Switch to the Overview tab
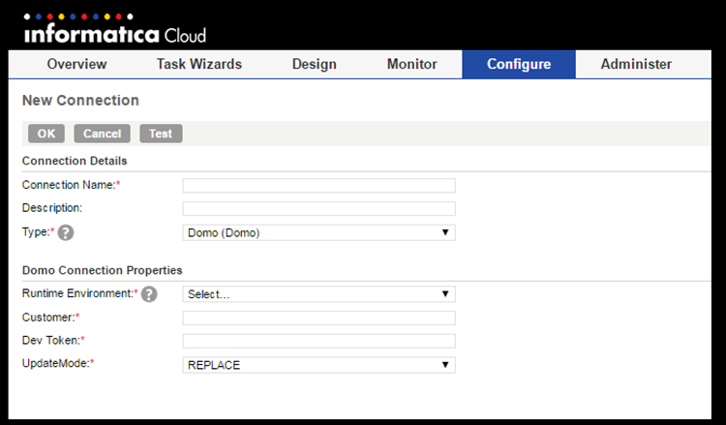Screen dimensions: 726x425 click(x=76, y=64)
